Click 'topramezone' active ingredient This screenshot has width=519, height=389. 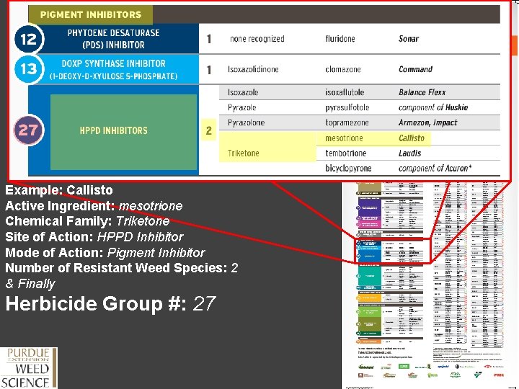coord(347,122)
